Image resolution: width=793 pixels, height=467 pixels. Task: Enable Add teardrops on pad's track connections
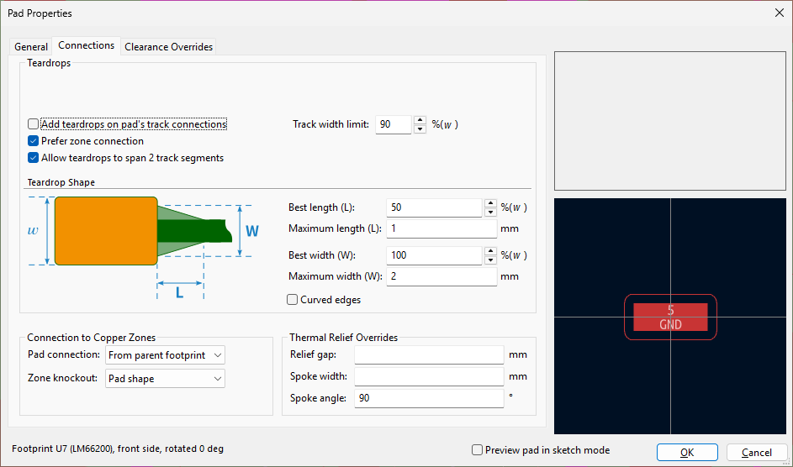(34, 124)
